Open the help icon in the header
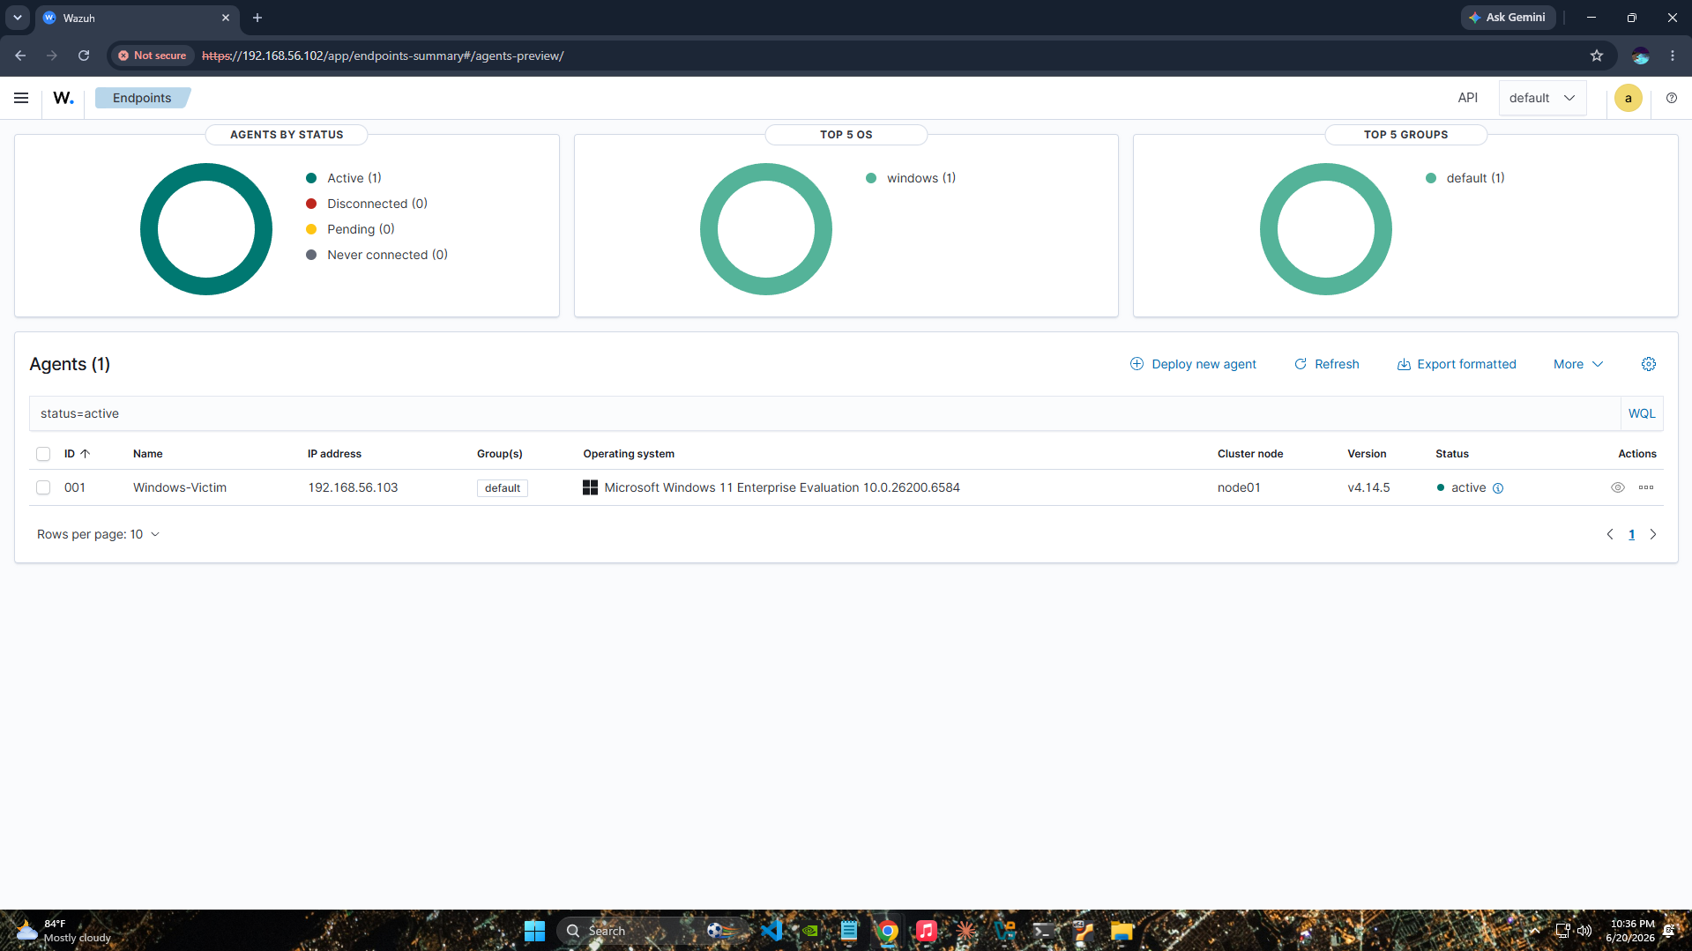This screenshot has width=1692, height=951. 1671,98
